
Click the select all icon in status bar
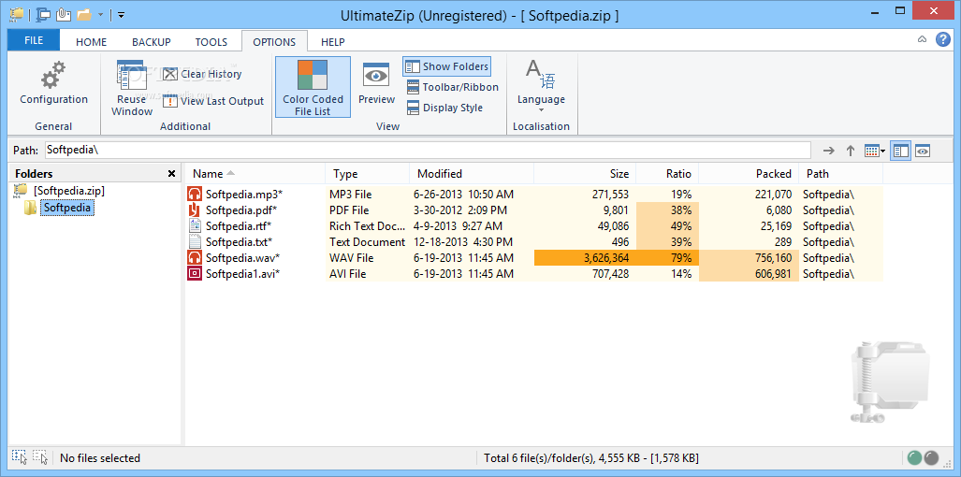[x=19, y=457]
